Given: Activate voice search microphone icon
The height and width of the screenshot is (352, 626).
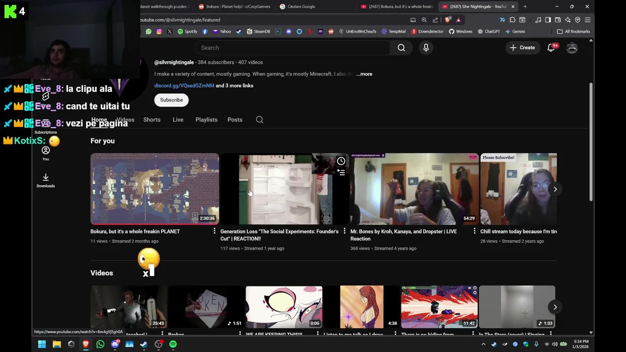Looking at the screenshot, I should coord(426,47).
